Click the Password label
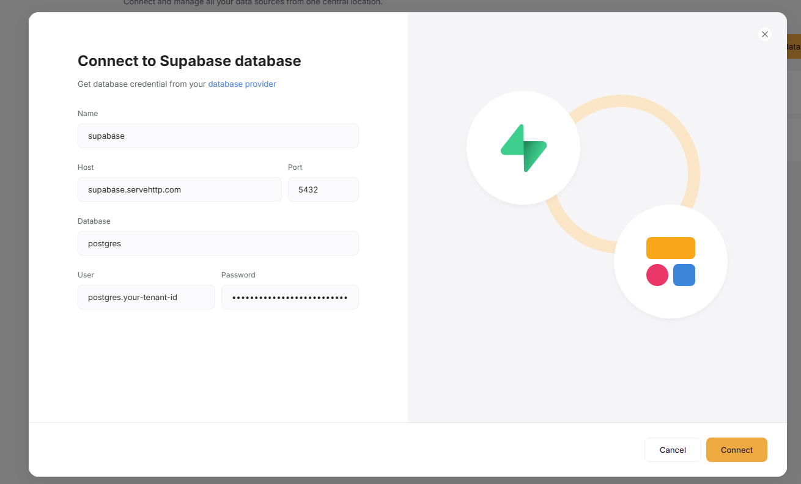 pyautogui.click(x=238, y=275)
